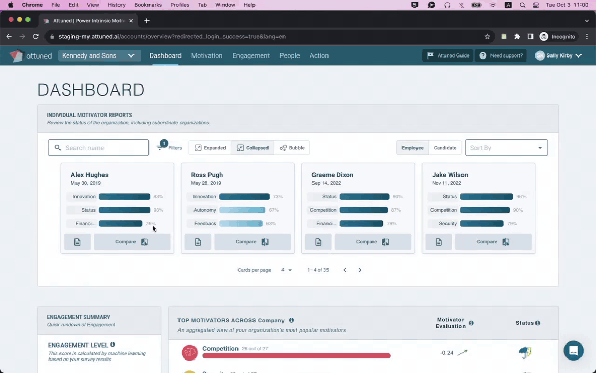Open Jake Wilson report document icon
596x373 pixels.
tap(439, 242)
